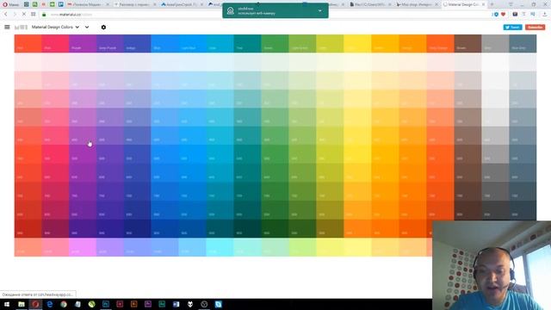Select the Pink header swatch
Screen dimensions: 551x310
point(55,44)
